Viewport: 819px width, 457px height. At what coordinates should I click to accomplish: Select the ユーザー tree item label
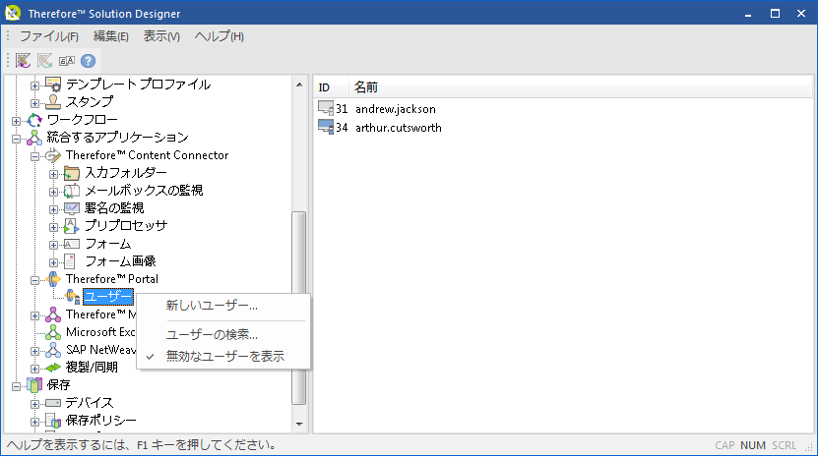(x=108, y=297)
